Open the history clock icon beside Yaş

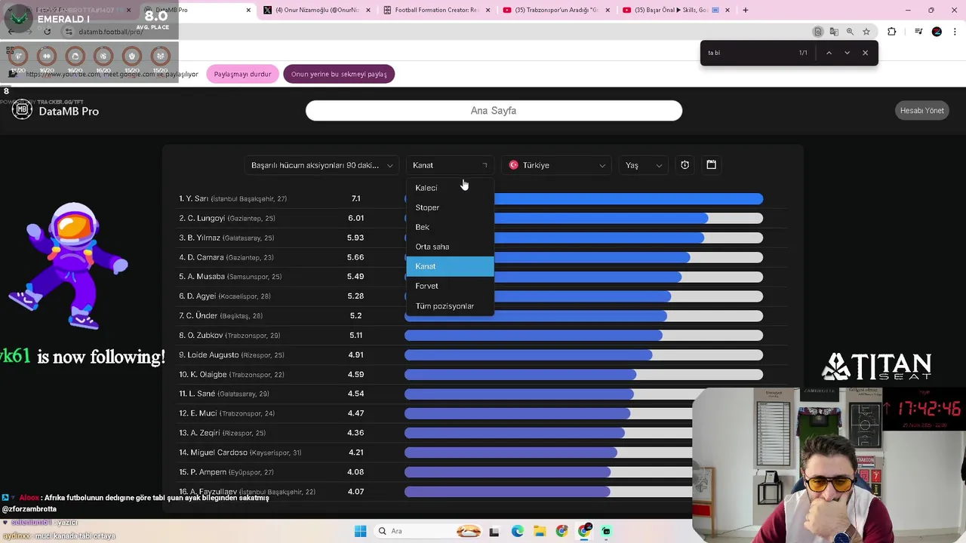click(685, 165)
